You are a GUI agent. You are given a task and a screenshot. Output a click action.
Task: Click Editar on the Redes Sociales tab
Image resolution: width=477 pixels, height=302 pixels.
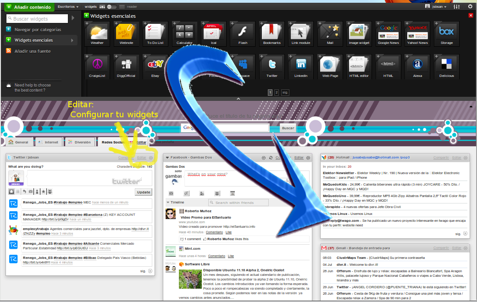tap(141, 142)
